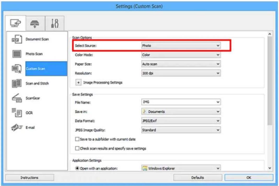Click the Data Format label

(x=85, y=121)
